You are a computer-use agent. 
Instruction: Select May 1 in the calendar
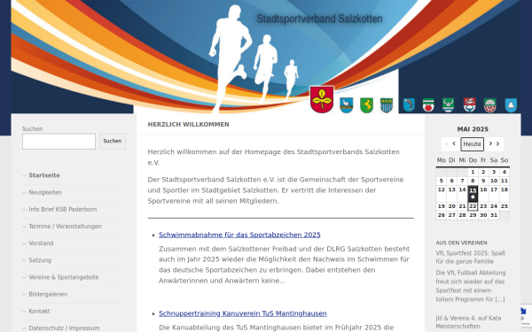click(x=473, y=172)
